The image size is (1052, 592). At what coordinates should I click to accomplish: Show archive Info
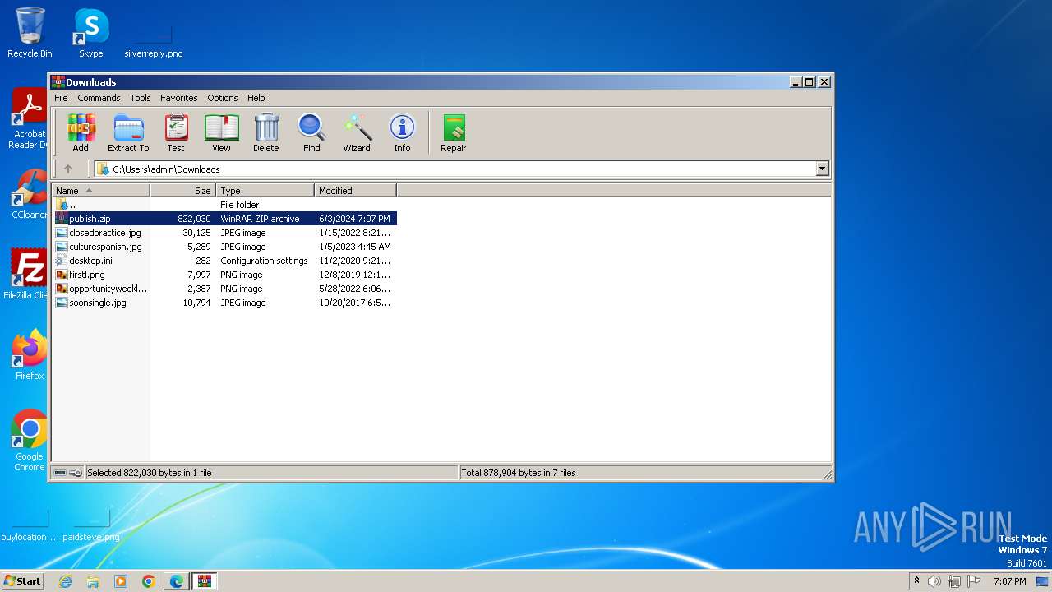coord(402,133)
